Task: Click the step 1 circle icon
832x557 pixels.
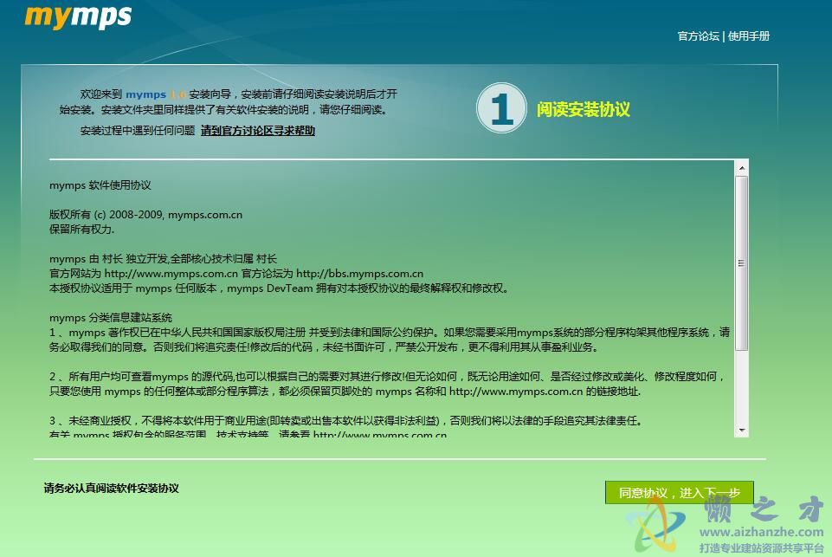Action: click(501, 107)
